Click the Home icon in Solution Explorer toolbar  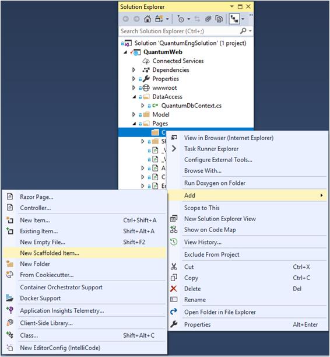click(x=148, y=19)
